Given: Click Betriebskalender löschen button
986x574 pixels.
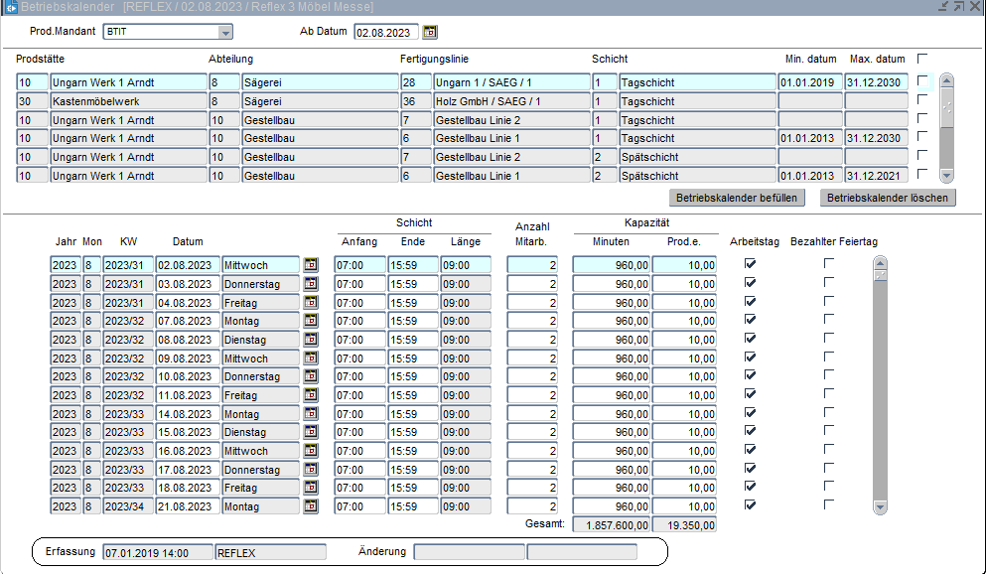Looking at the screenshot, I should pos(888,198).
